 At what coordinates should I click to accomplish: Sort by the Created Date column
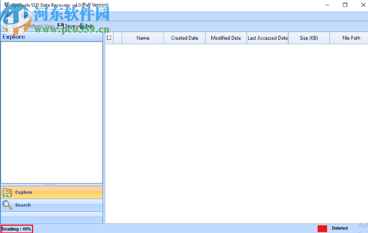184,38
